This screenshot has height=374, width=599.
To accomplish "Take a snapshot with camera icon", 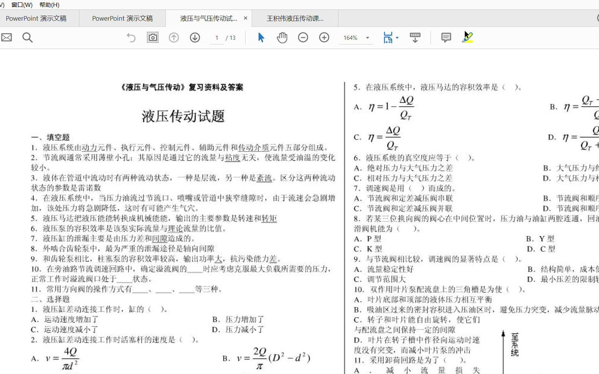I will [x=153, y=38].
